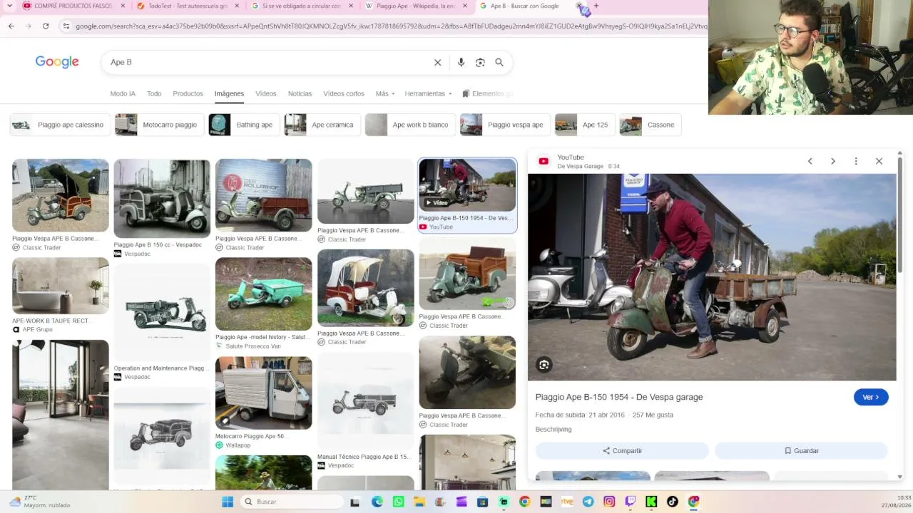Open Task View from the taskbar
Screen dimensions: 913x513
[x=355, y=502]
